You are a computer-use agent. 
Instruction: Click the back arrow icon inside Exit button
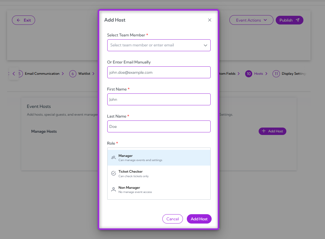19,20
